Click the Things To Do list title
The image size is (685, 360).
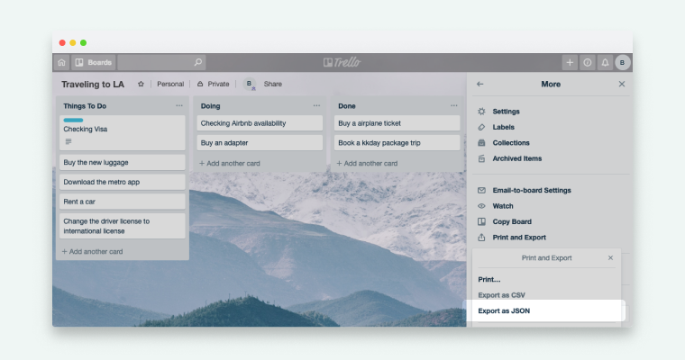coord(85,106)
